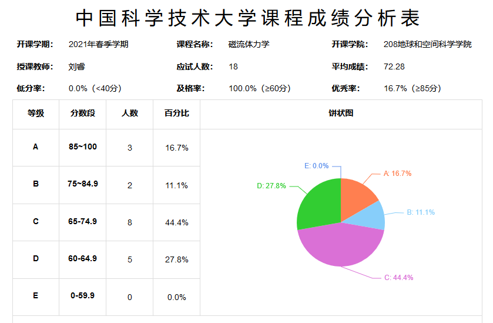
Task: Click the 'D: 27.8%' chart label
Action: click(x=271, y=186)
